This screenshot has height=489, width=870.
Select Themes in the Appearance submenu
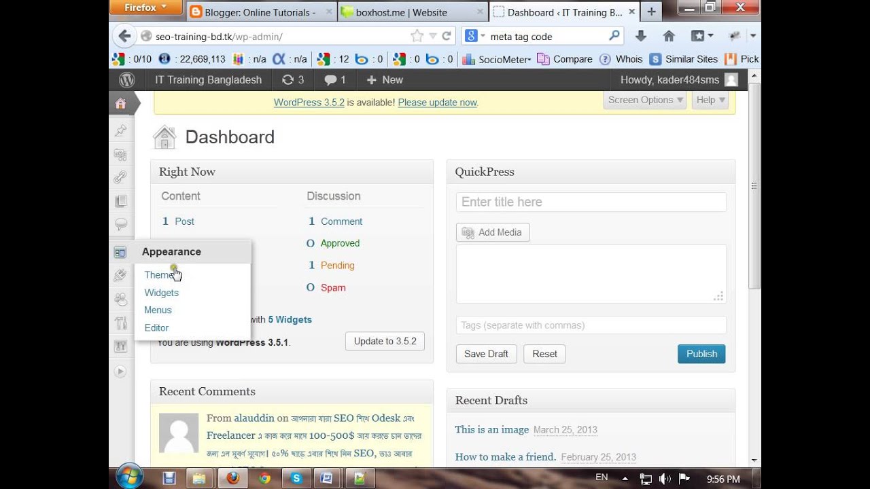coord(160,275)
